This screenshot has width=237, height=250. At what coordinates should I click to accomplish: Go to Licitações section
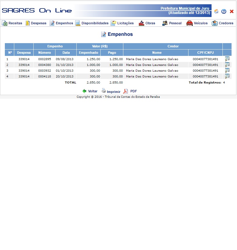(122, 23)
